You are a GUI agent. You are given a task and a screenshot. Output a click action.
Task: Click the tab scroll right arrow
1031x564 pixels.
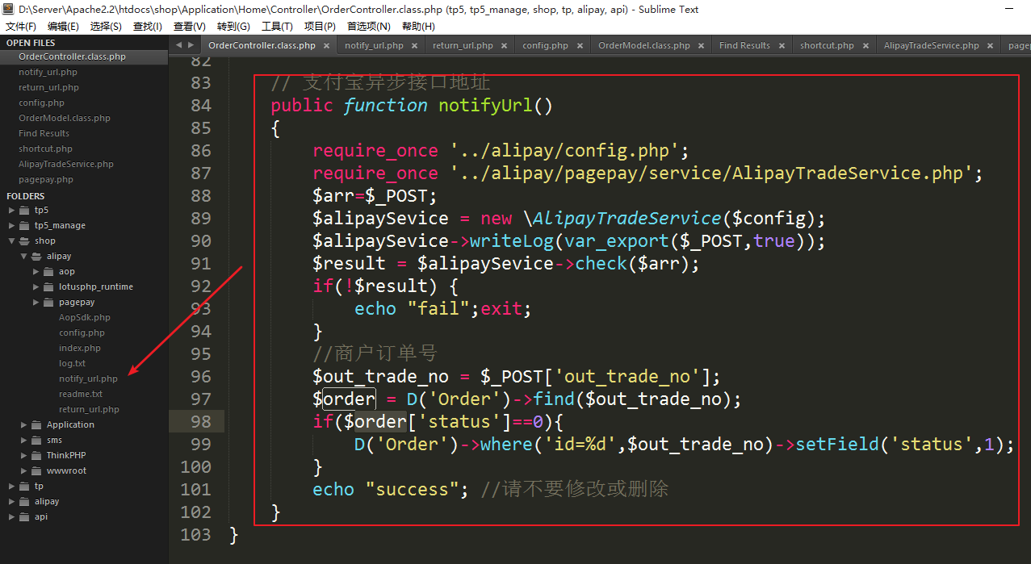[191, 45]
